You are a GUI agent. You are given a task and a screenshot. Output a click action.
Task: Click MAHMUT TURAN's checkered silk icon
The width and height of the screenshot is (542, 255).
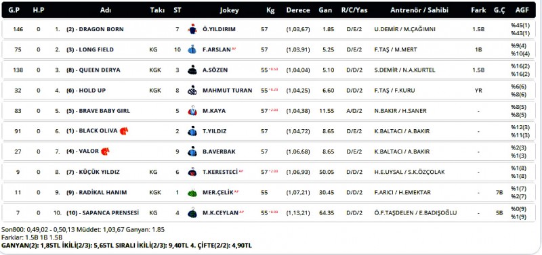tap(192, 91)
